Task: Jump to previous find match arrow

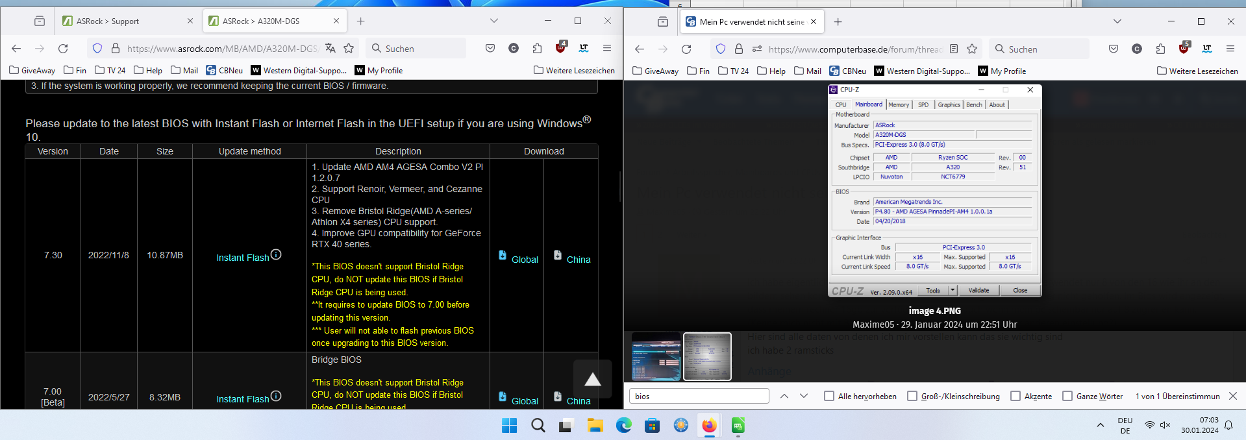Action: (x=784, y=396)
